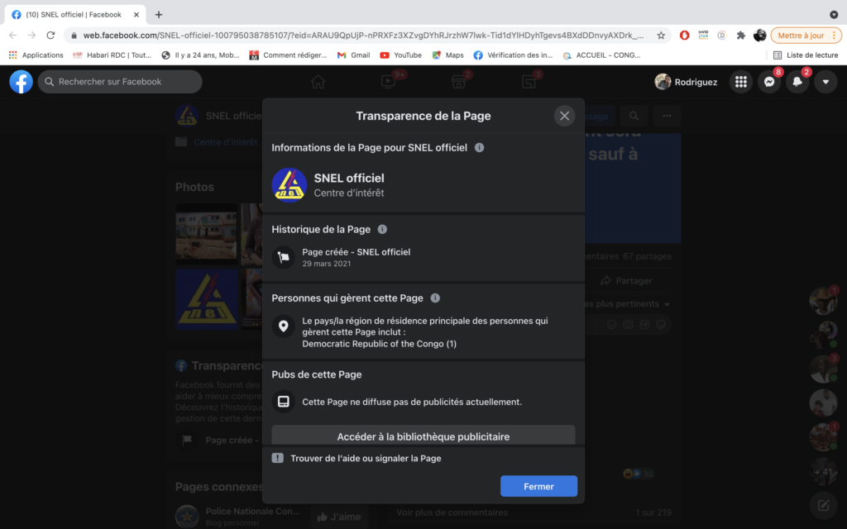Open the page three-dots more menu
Image resolution: width=847 pixels, height=529 pixels.
coord(668,116)
